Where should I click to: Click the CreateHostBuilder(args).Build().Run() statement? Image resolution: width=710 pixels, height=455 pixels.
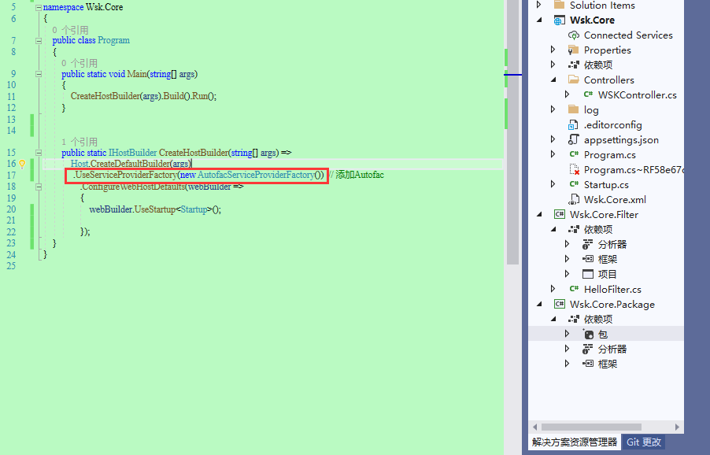pos(143,97)
